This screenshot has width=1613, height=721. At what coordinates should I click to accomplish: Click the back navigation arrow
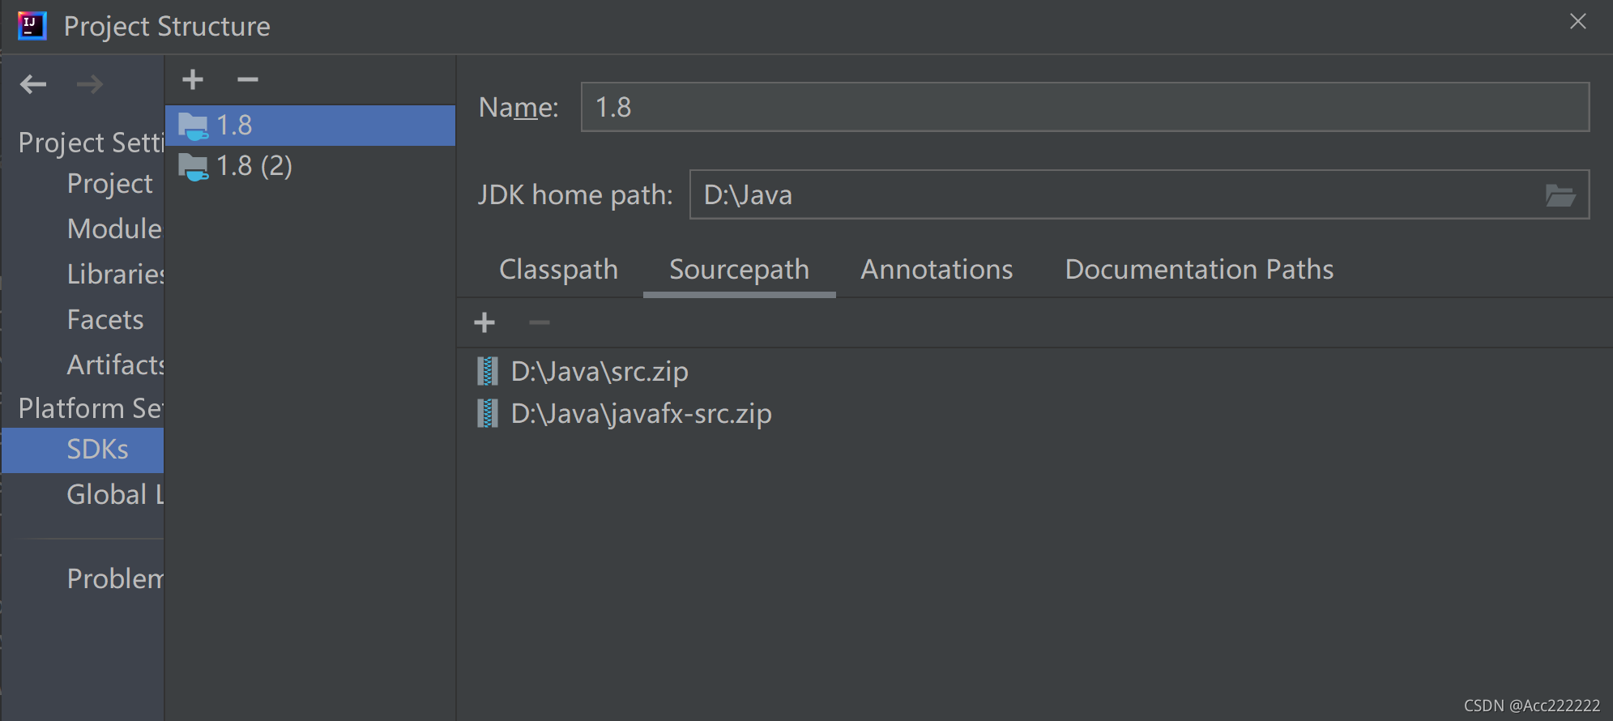(33, 83)
